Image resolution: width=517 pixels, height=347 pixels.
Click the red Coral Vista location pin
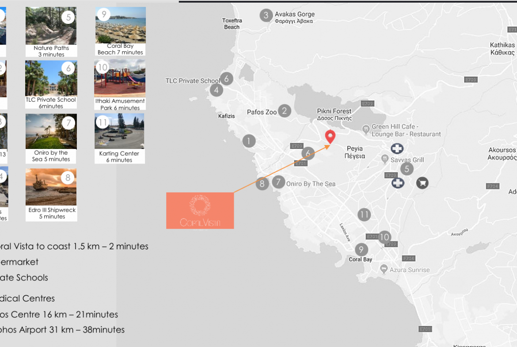click(x=330, y=136)
